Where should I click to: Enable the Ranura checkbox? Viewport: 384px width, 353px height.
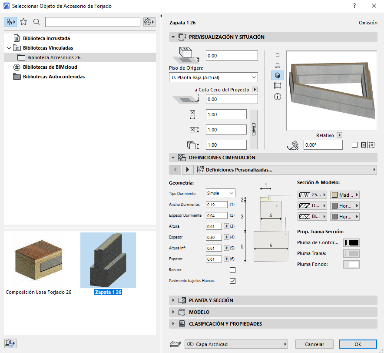232,270
